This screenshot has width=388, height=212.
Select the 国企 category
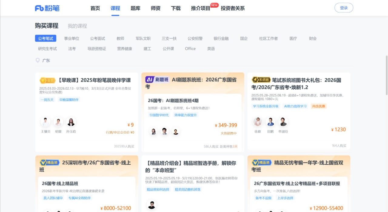pyautogui.click(x=244, y=39)
